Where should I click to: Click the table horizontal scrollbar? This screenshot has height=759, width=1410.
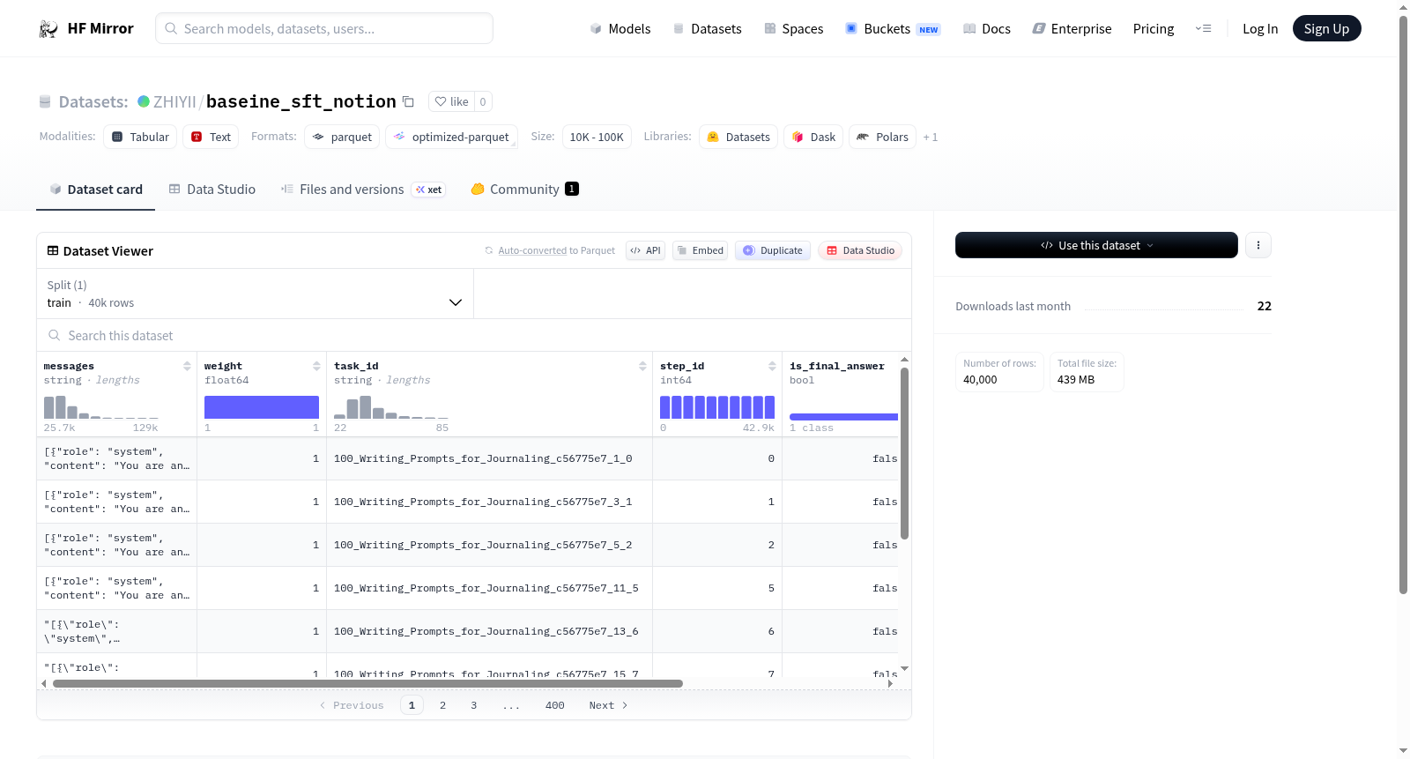367,683
